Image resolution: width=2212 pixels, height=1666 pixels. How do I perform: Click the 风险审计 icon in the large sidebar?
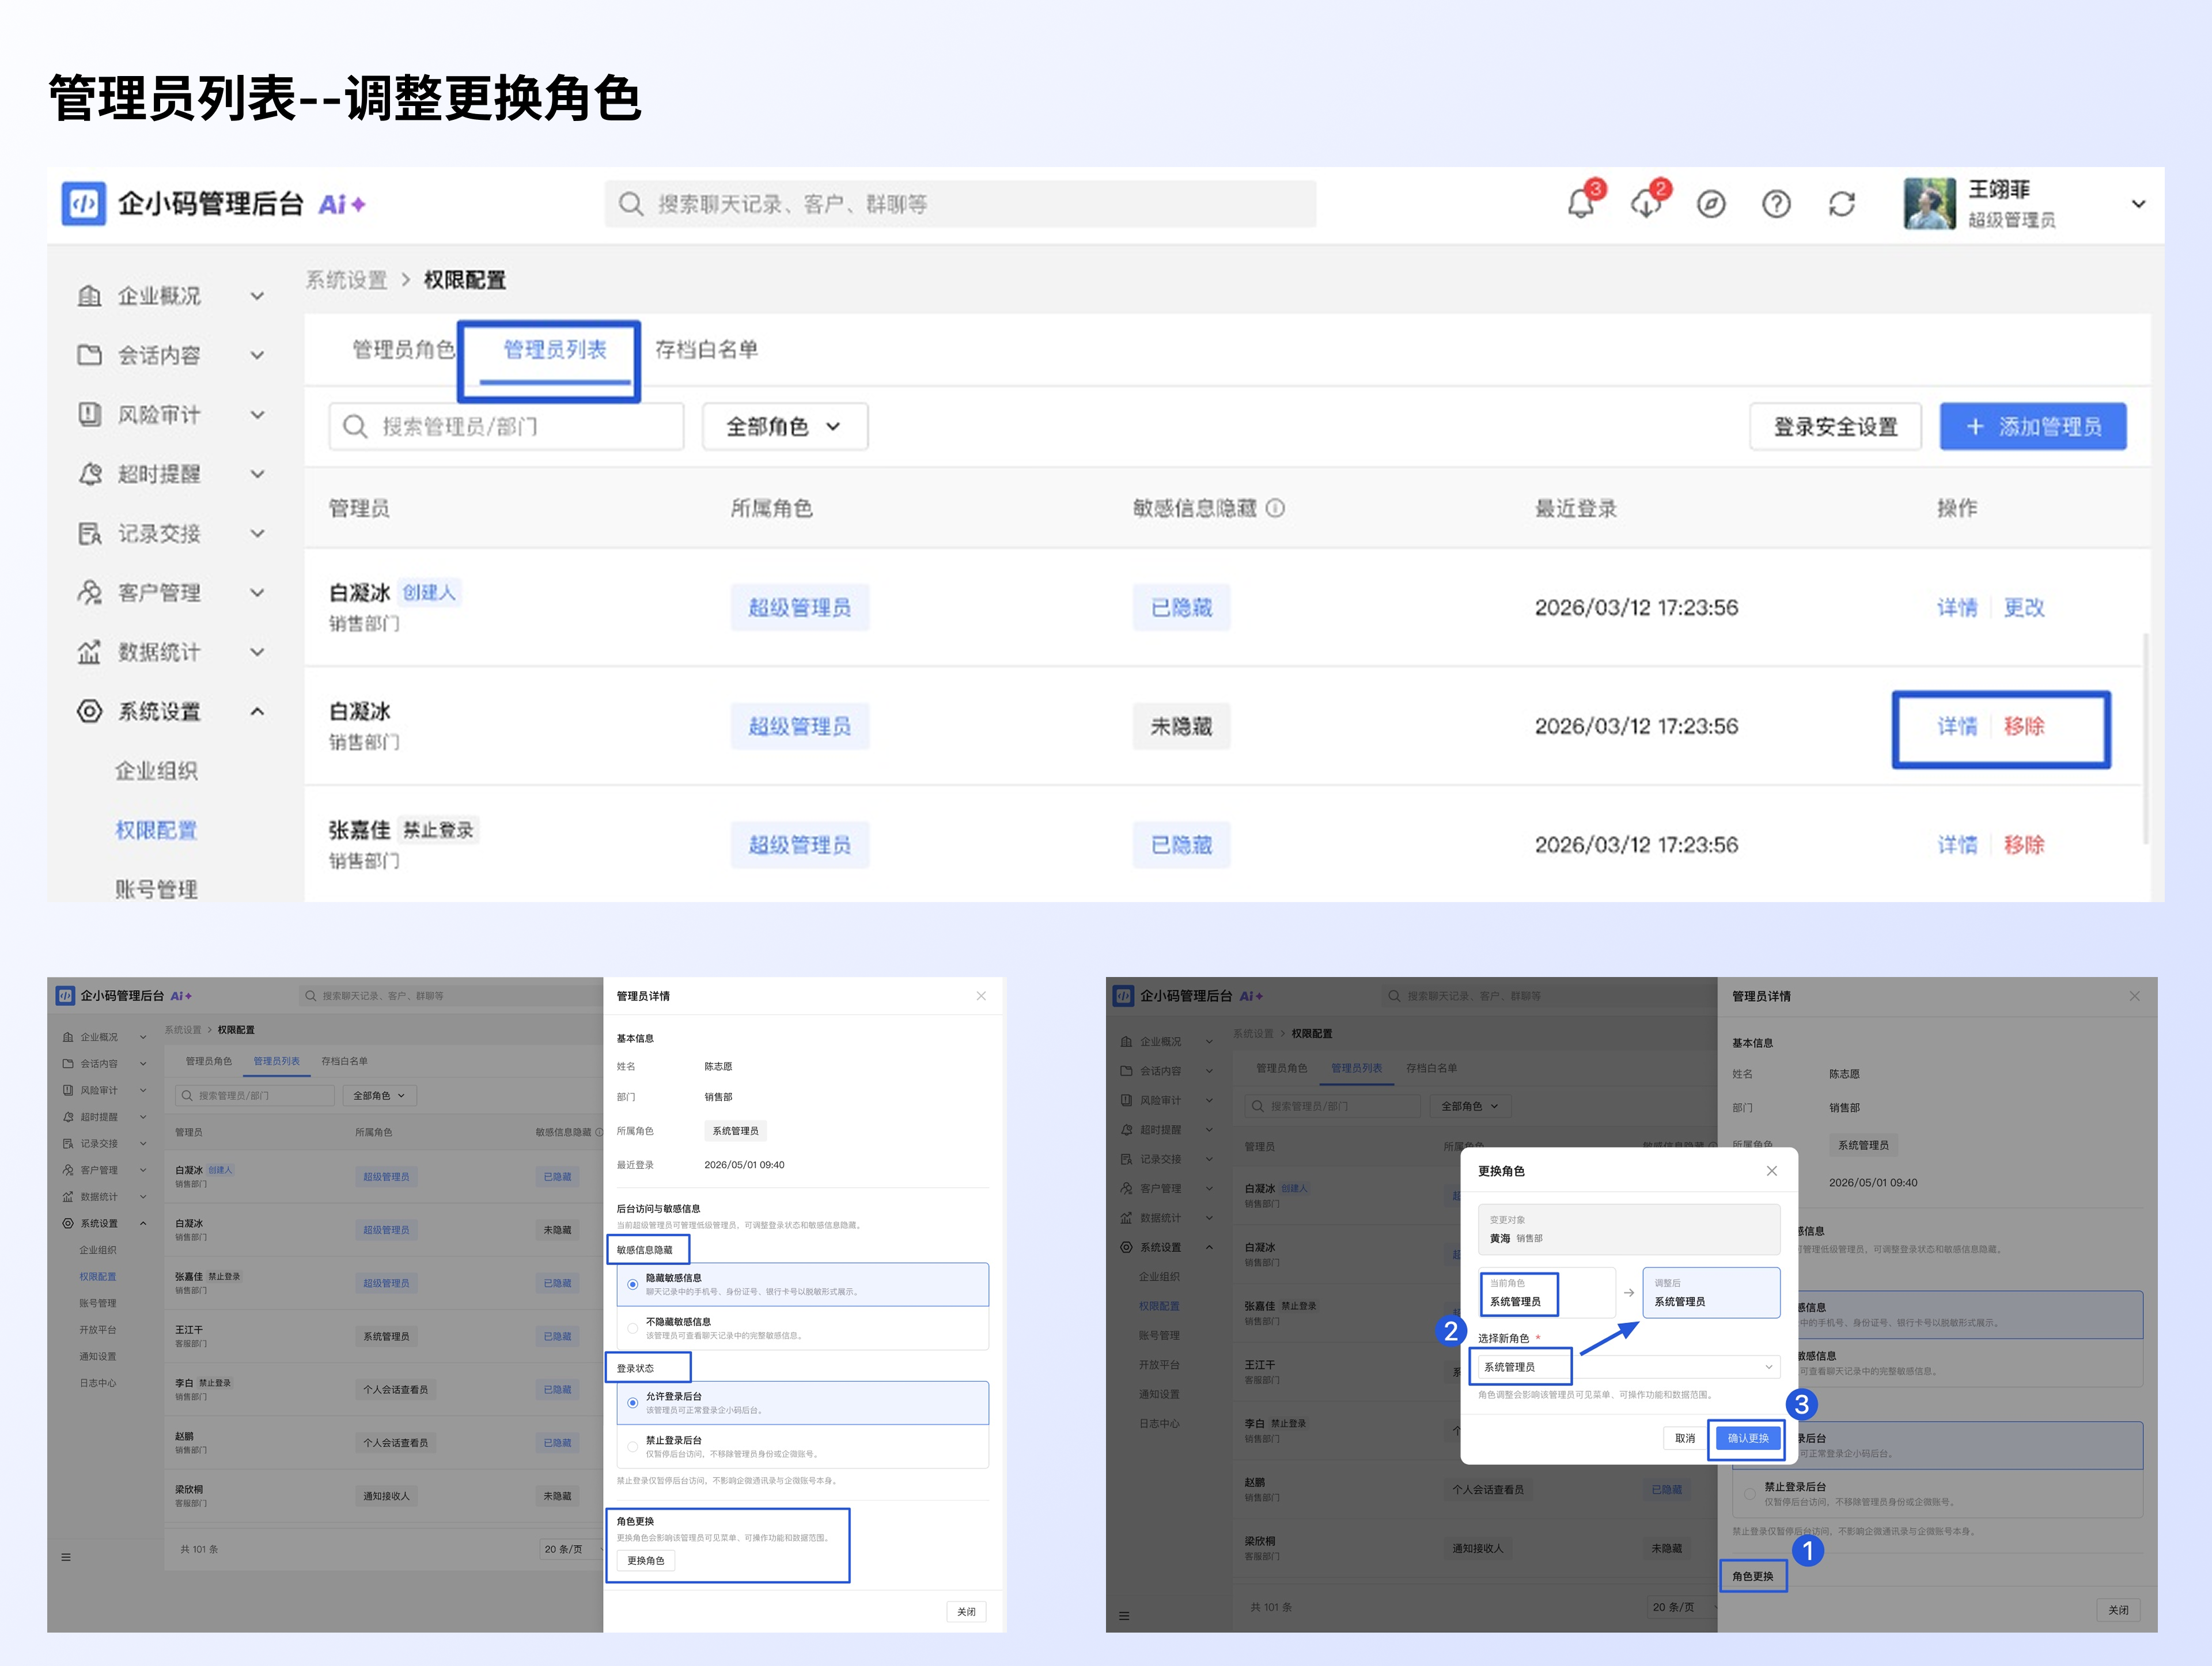[90, 414]
